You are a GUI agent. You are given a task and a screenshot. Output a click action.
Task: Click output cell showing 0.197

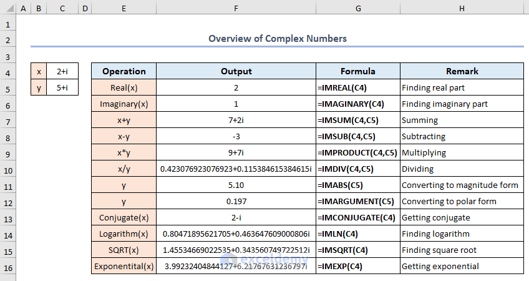coord(236,201)
